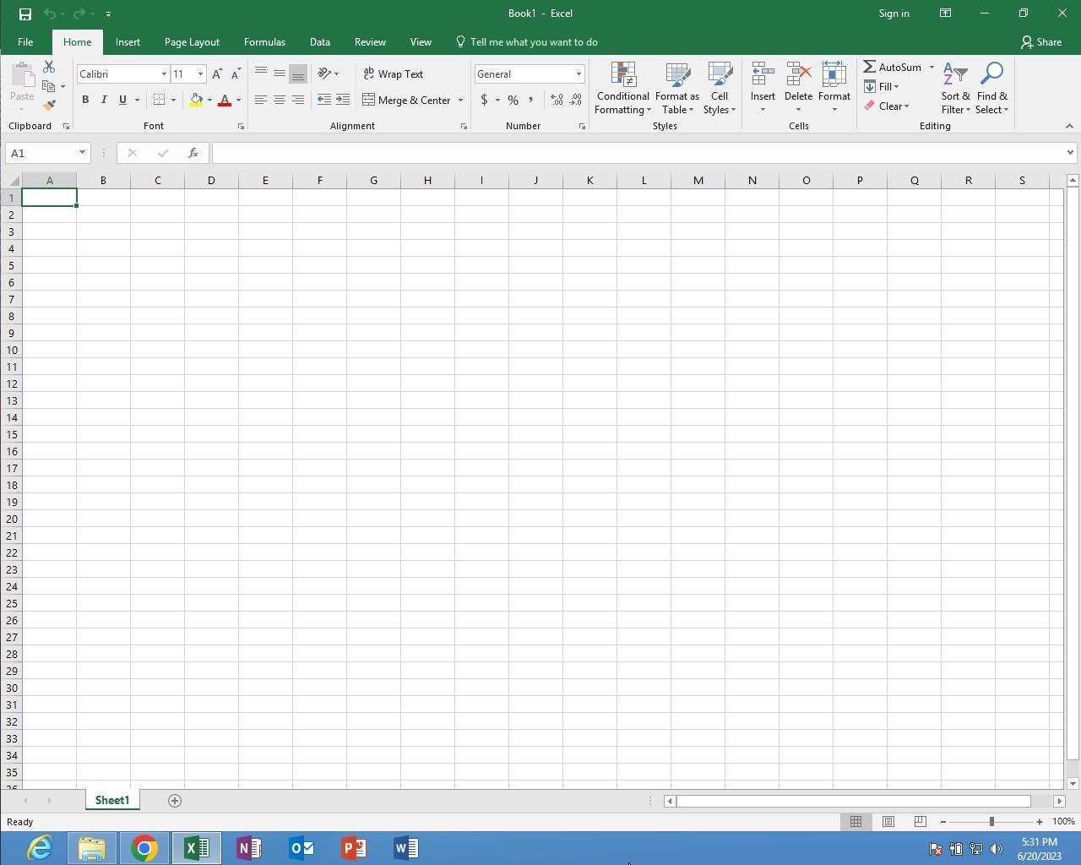Viewport: 1081px width, 865px height.
Task: Toggle bold formatting
Action: point(85,100)
